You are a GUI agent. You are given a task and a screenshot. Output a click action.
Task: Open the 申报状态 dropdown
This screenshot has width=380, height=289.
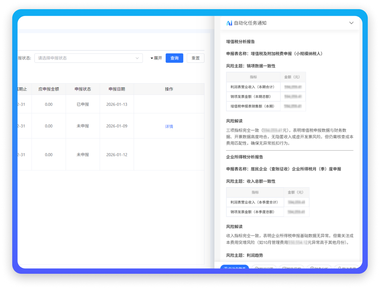point(88,58)
